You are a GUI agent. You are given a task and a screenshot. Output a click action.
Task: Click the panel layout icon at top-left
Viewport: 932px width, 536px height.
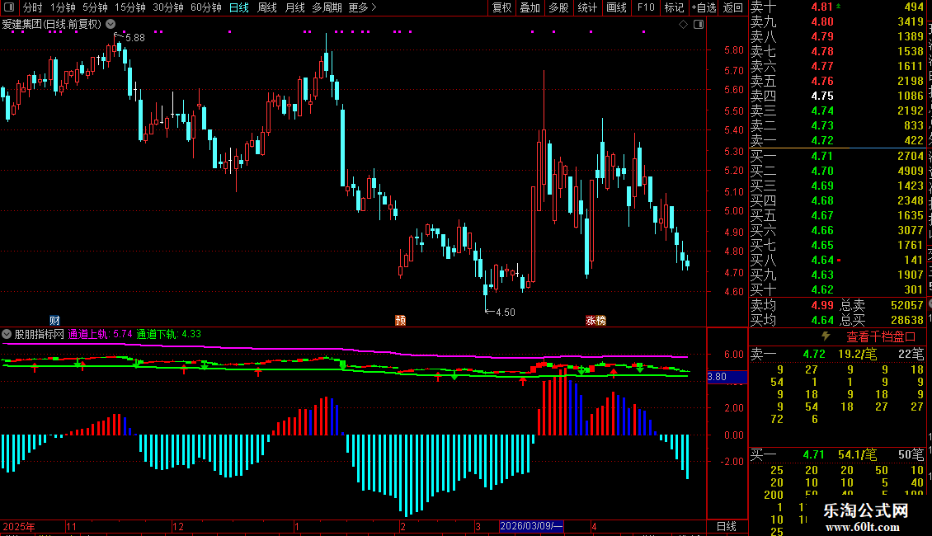coord(9,7)
